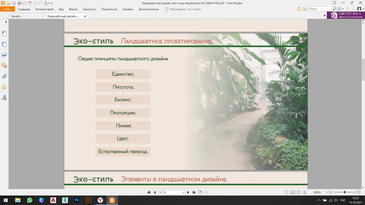Toggle two-page facing view mode

click(299, 192)
